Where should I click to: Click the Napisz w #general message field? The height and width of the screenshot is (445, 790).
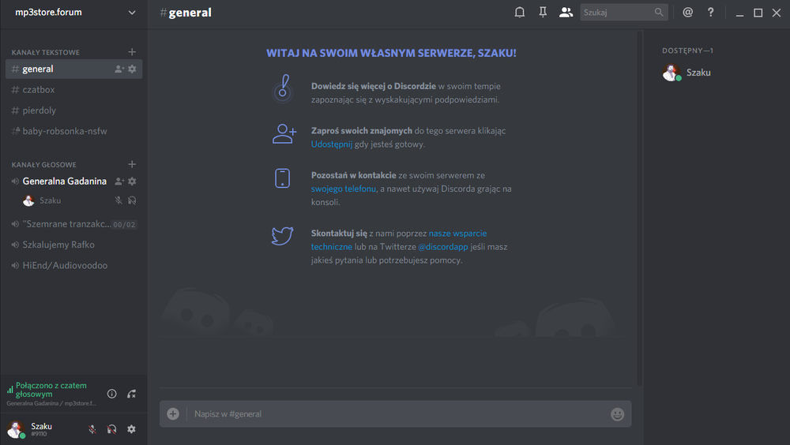(x=395, y=414)
